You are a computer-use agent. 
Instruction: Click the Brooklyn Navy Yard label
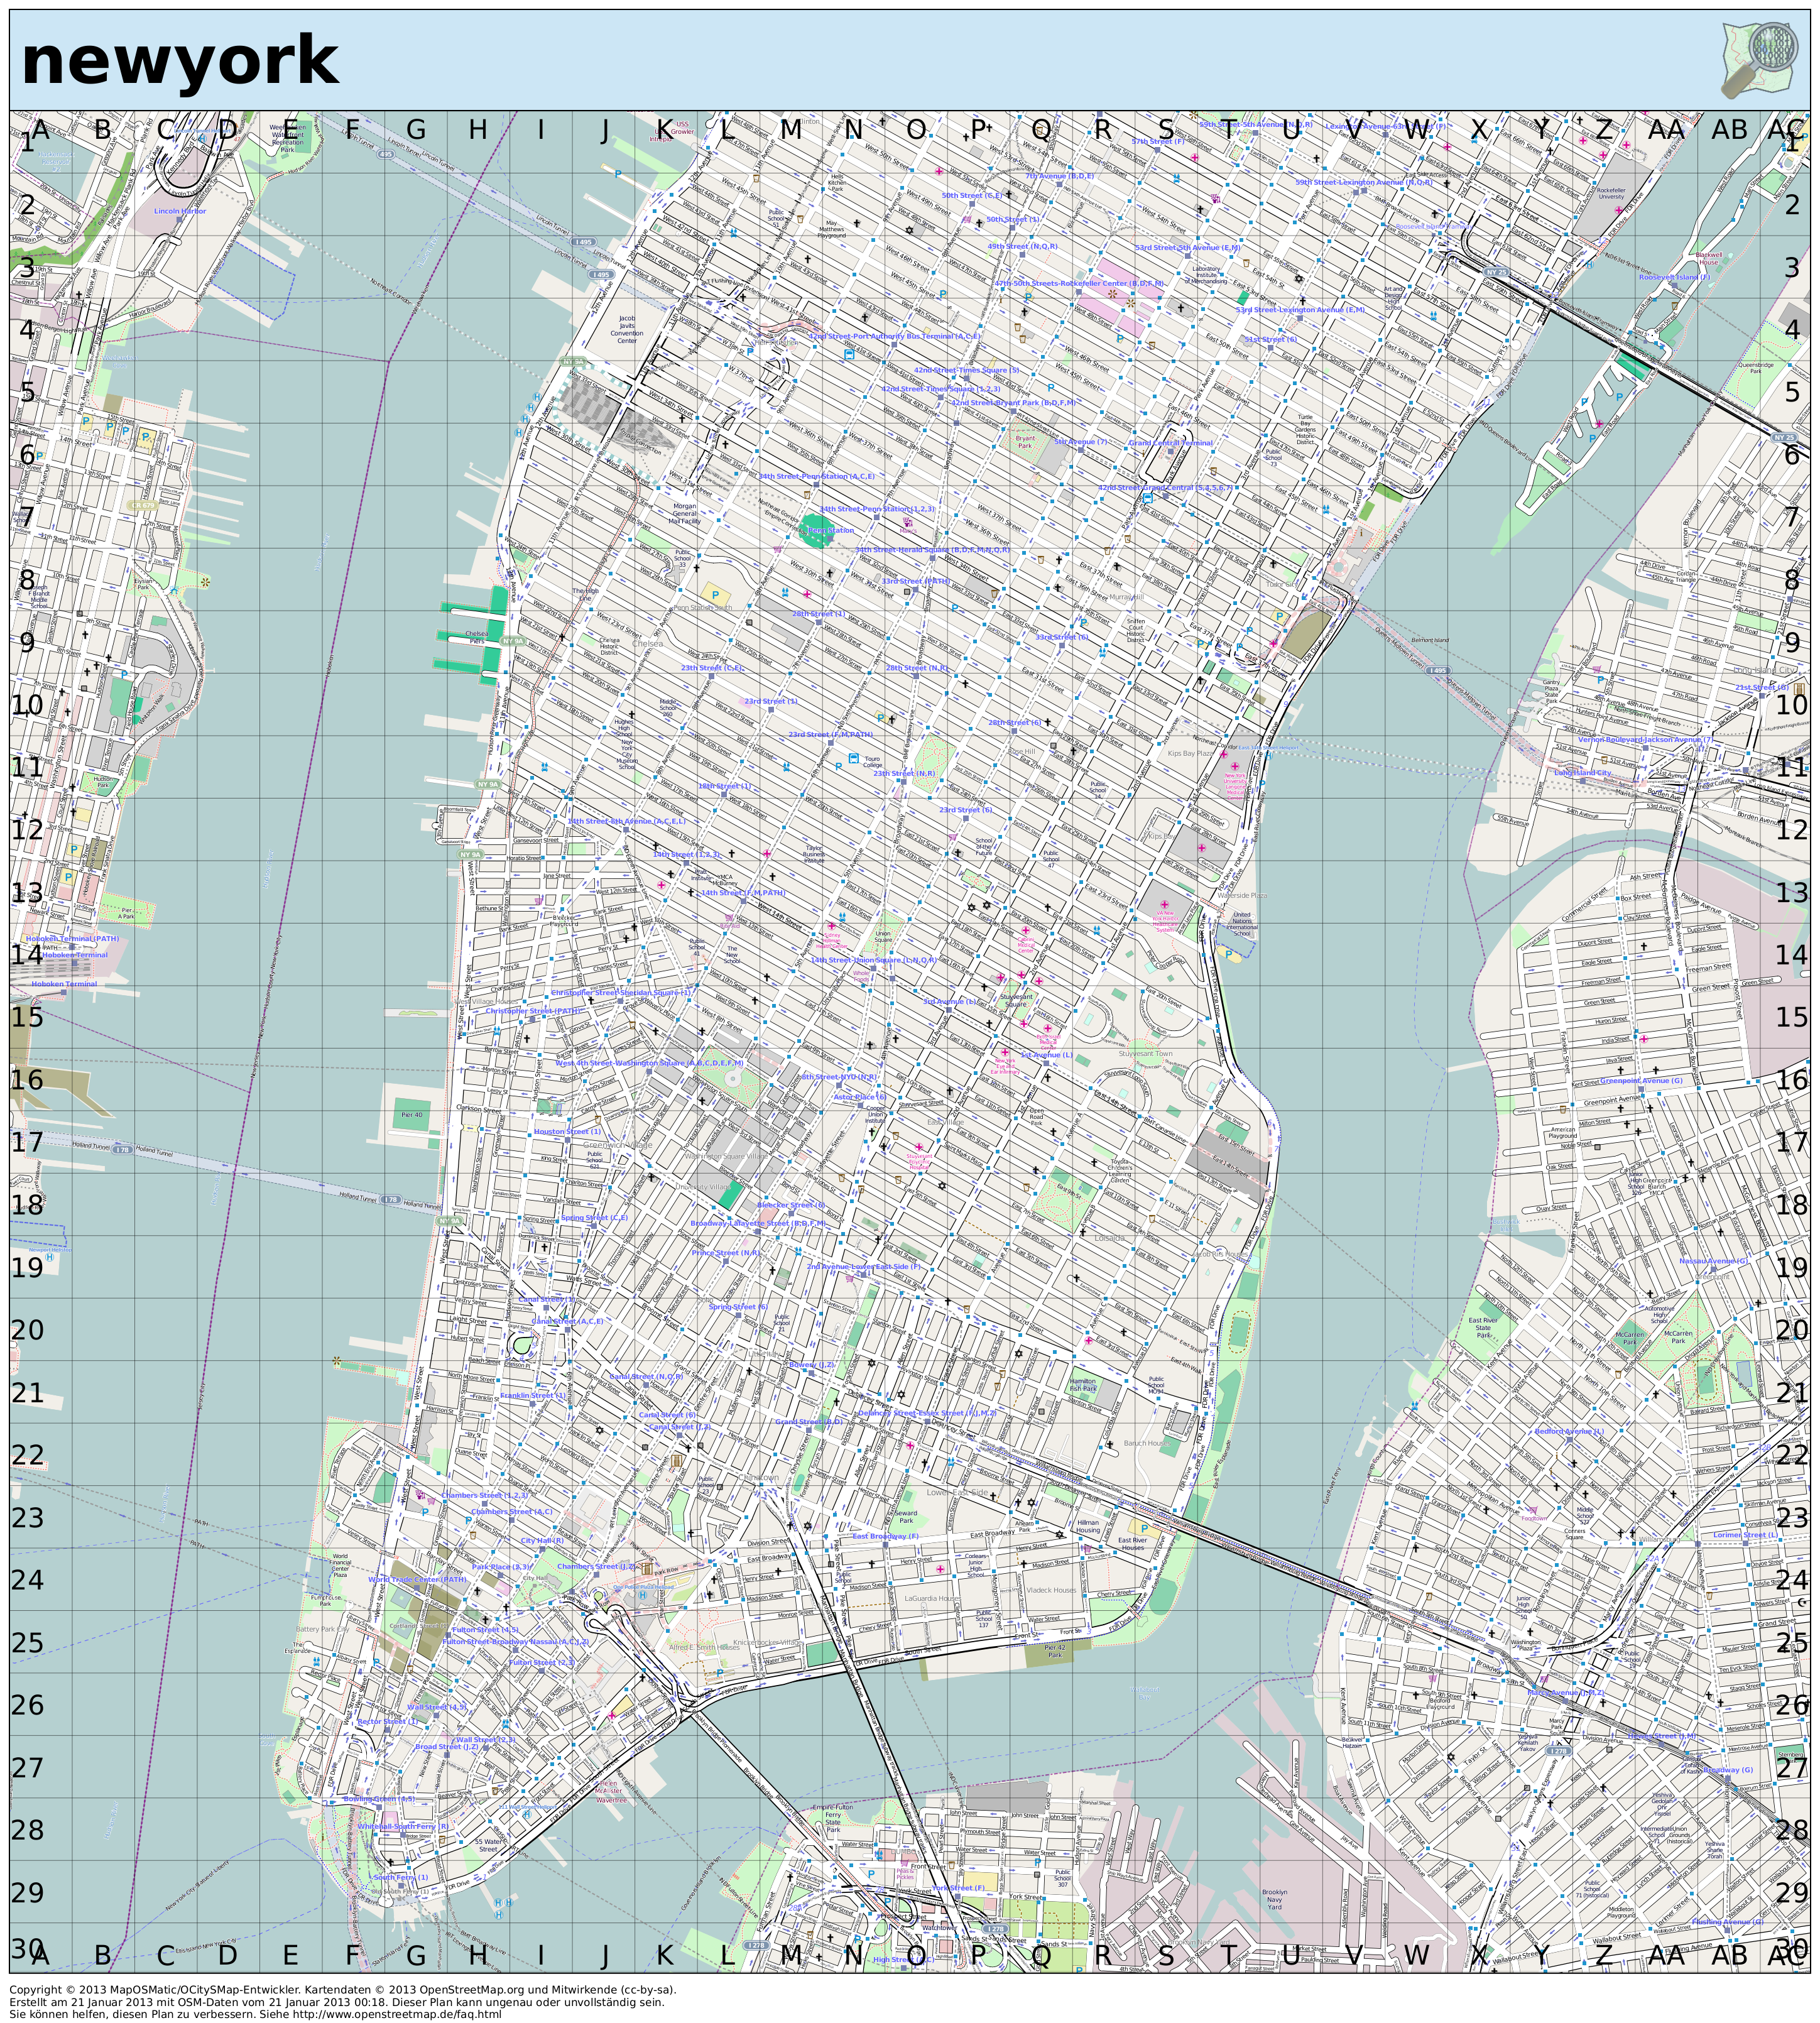(1274, 1899)
